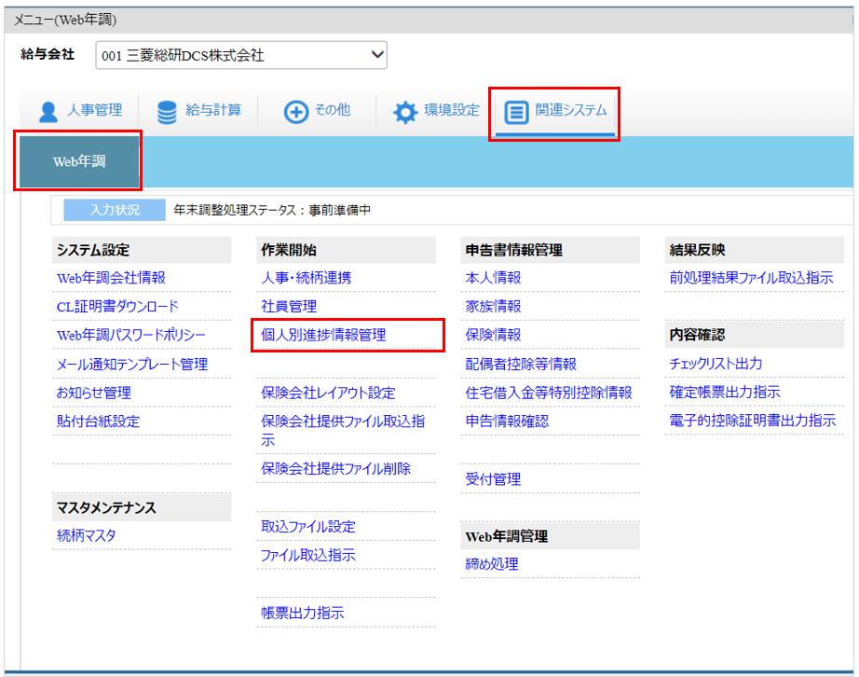Open 申告情報確認 link
The image size is (859, 677).
(x=507, y=421)
